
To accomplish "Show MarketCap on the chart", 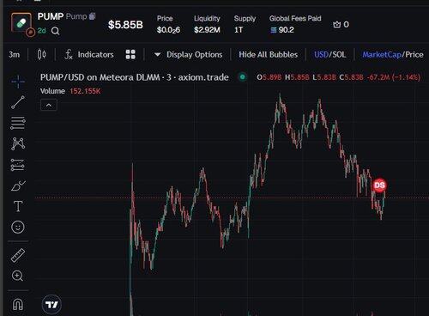I will 382,54.
